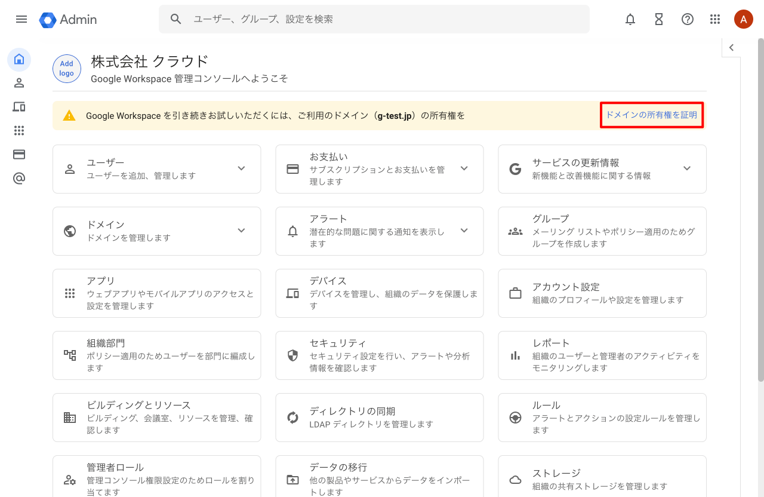Click ドメインの所有権を証明 link
Image resolution: width=764 pixels, height=497 pixels.
(651, 115)
